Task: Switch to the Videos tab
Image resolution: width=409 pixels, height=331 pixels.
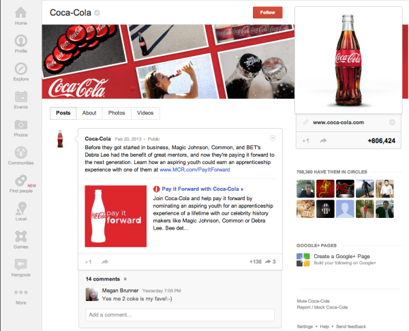Action: (x=145, y=113)
